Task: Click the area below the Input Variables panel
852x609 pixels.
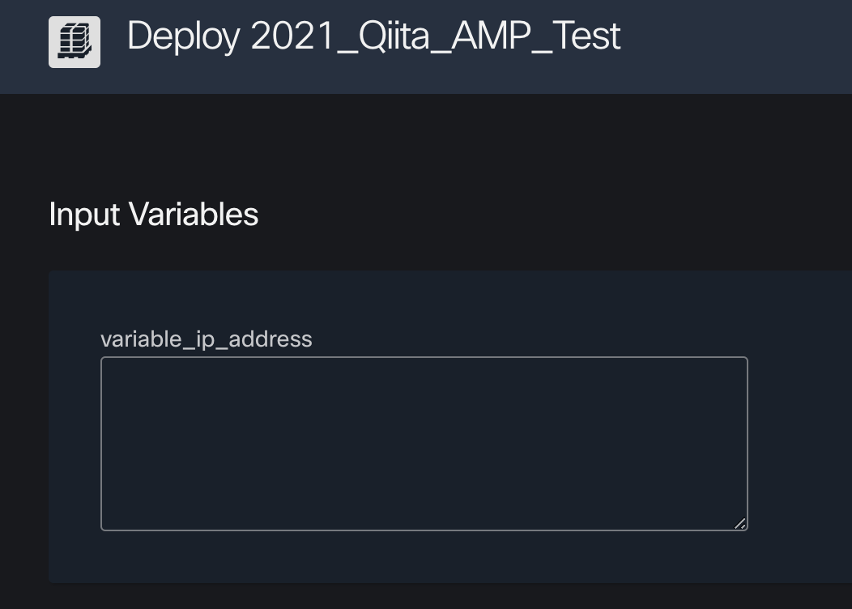Action: pyautogui.click(x=426, y=597)
